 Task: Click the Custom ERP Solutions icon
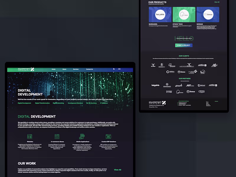click(108, 137)
